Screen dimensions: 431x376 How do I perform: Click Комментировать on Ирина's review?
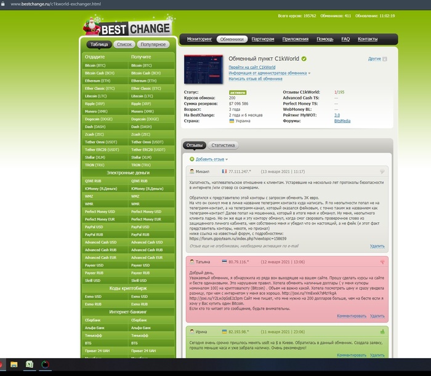coord(352,355)
